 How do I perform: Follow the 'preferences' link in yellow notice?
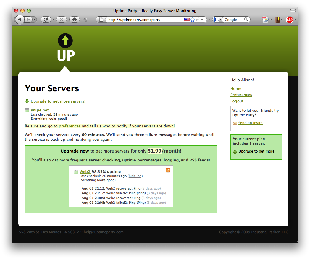(x=70, y=126)
